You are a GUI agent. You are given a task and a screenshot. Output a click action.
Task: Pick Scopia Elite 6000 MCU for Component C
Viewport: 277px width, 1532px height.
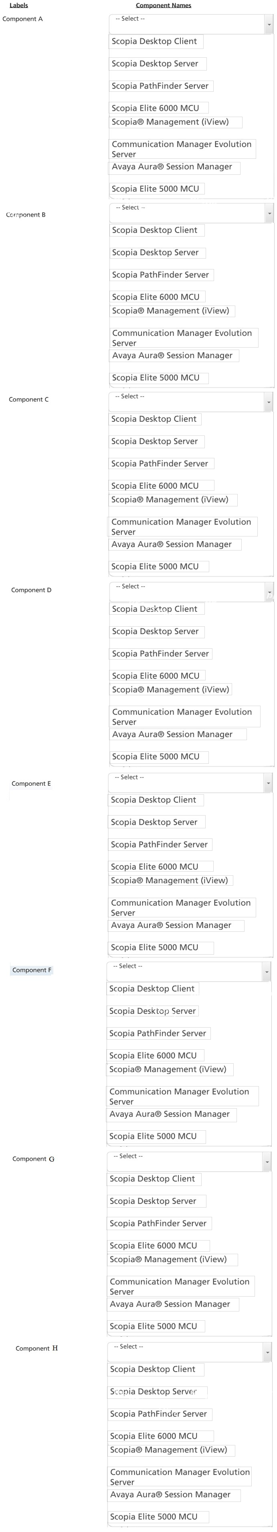point(161,486)
